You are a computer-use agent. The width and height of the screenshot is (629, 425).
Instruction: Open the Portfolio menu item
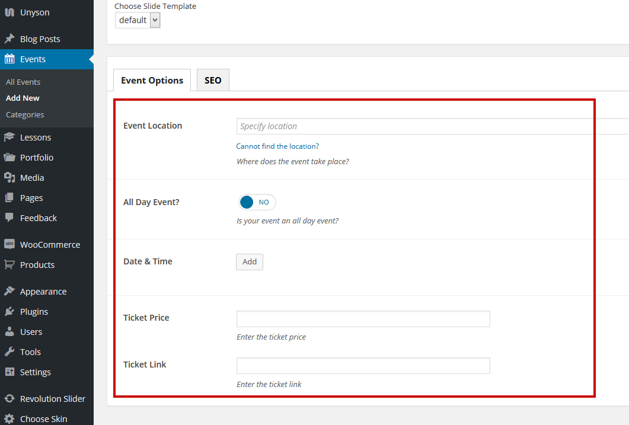pyautogui.click(x=46, y=157)
